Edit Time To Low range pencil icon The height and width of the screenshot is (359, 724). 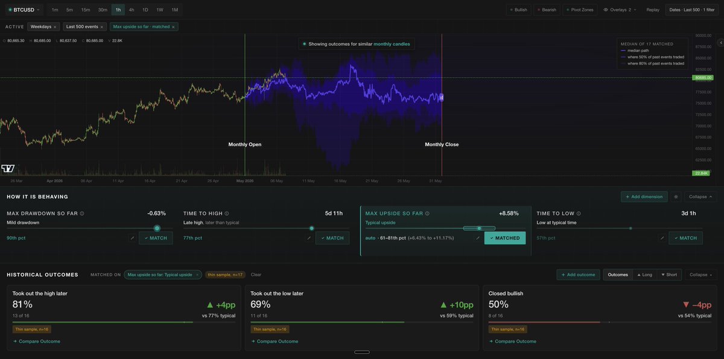click(x=662, y=238)
